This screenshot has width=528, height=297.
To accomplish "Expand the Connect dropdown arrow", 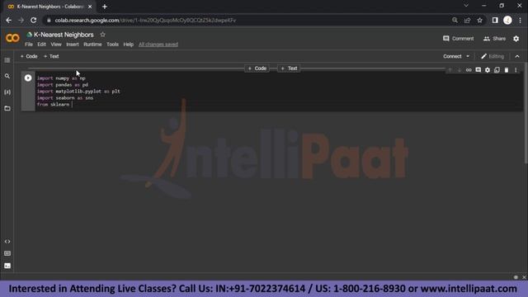I will pos(468,56).
